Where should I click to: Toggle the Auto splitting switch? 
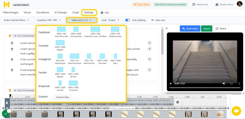point(128,20)
